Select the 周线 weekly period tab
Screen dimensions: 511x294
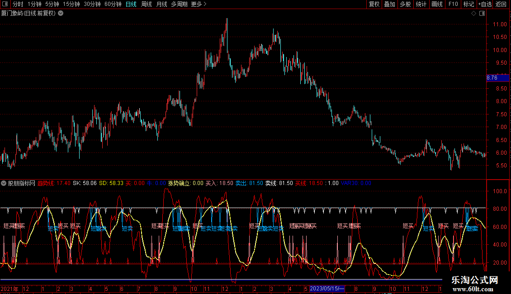pyautogui.click(x=147, y=5)
